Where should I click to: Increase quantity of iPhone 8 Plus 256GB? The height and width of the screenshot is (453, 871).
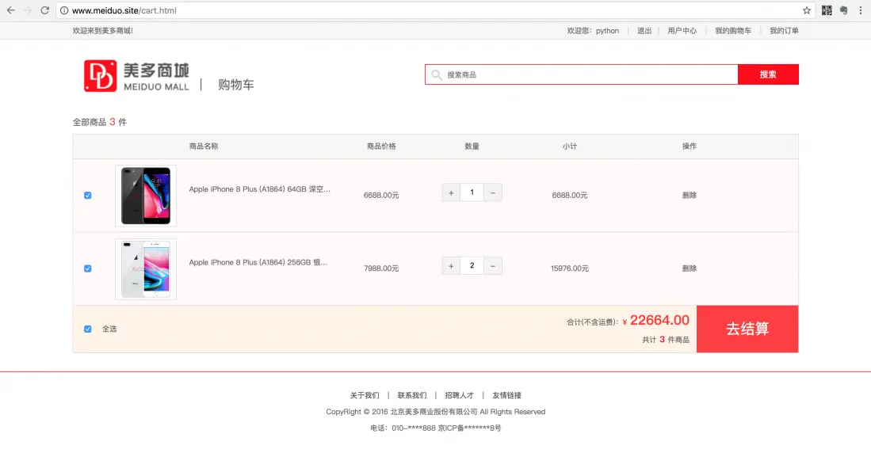coord(451,266)
